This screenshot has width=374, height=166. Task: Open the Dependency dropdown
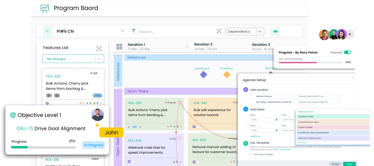pyautogui.click(x=245, y=32)
